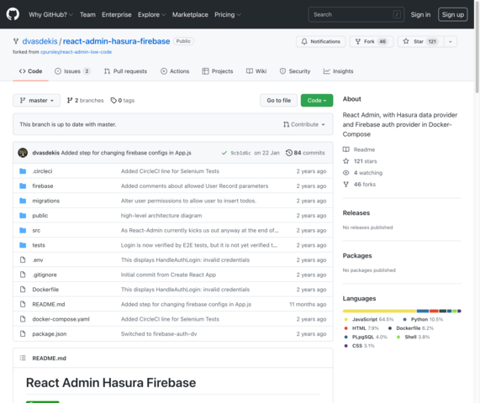The width and height of the screenshot is (480, 403).
Task: Open the firebase folder icon
Action: [x=23, y=186]
